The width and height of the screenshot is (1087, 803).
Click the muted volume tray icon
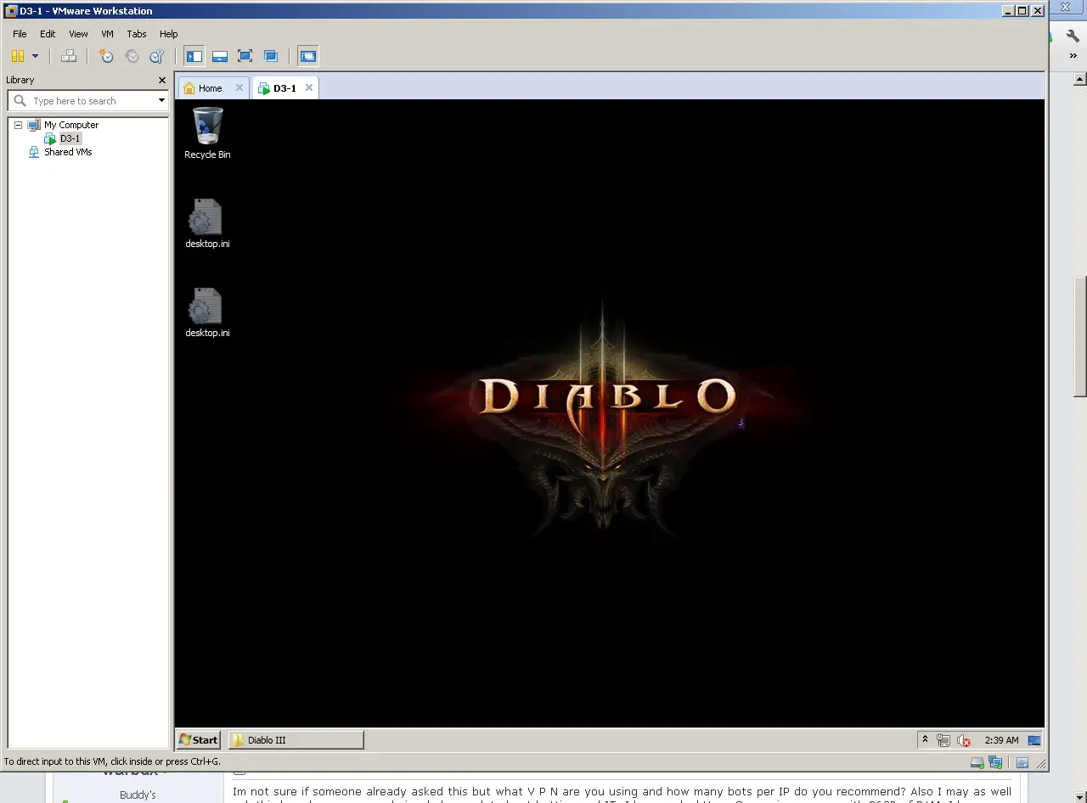[964, 740]
